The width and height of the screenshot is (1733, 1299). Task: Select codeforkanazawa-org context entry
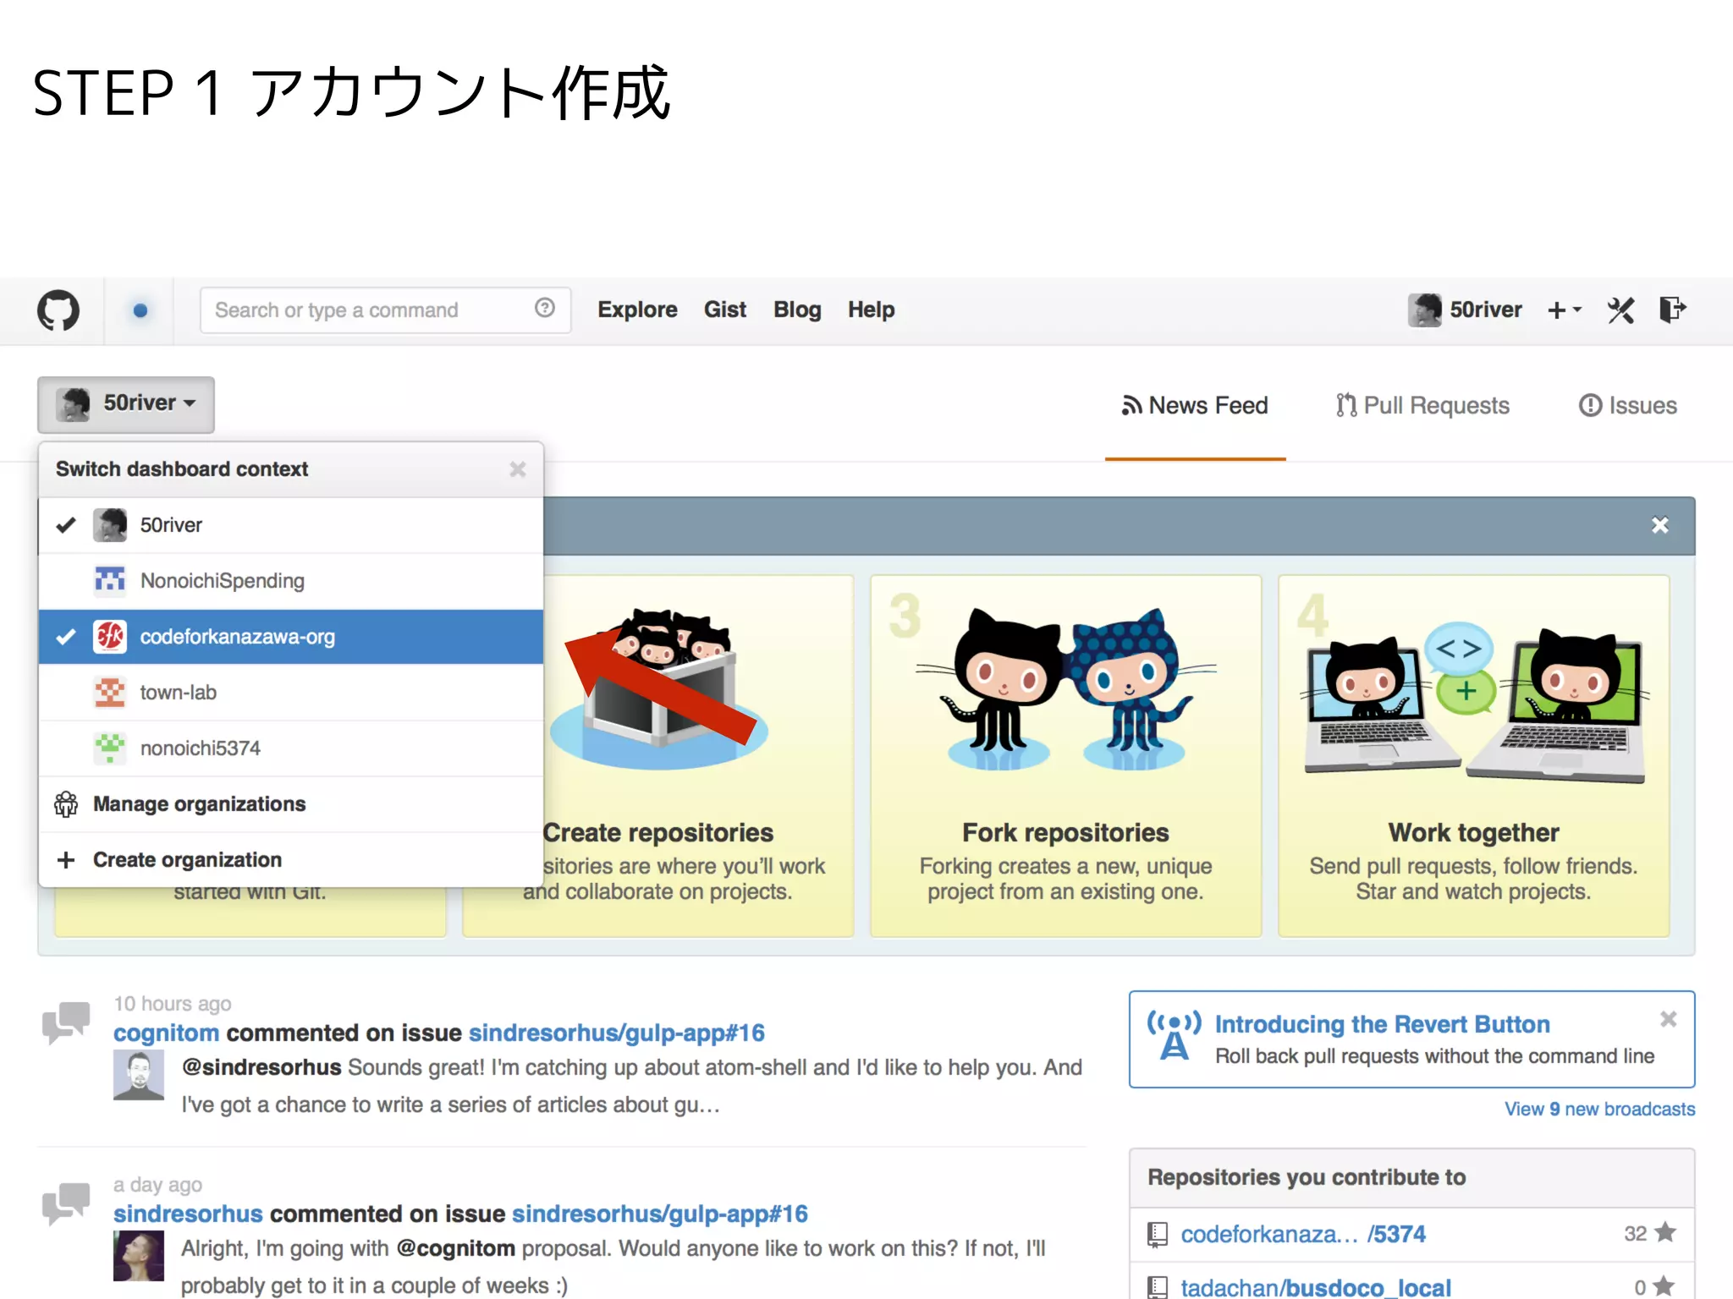[x=237, y=637]
